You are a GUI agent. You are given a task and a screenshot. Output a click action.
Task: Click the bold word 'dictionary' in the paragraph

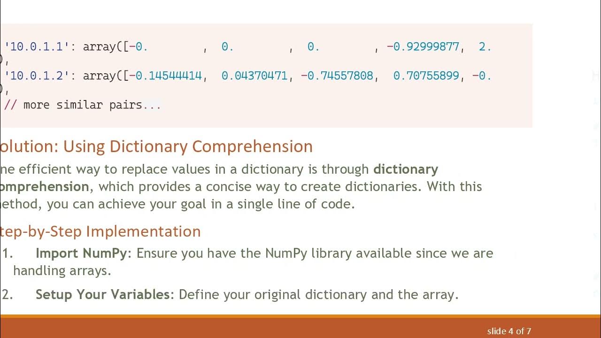coord(406,169)
